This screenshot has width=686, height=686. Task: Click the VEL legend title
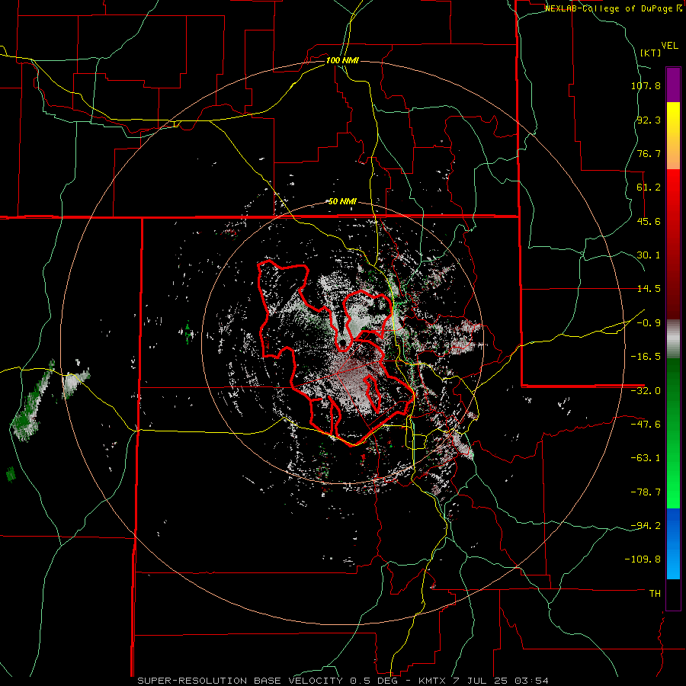coord(669,46)
